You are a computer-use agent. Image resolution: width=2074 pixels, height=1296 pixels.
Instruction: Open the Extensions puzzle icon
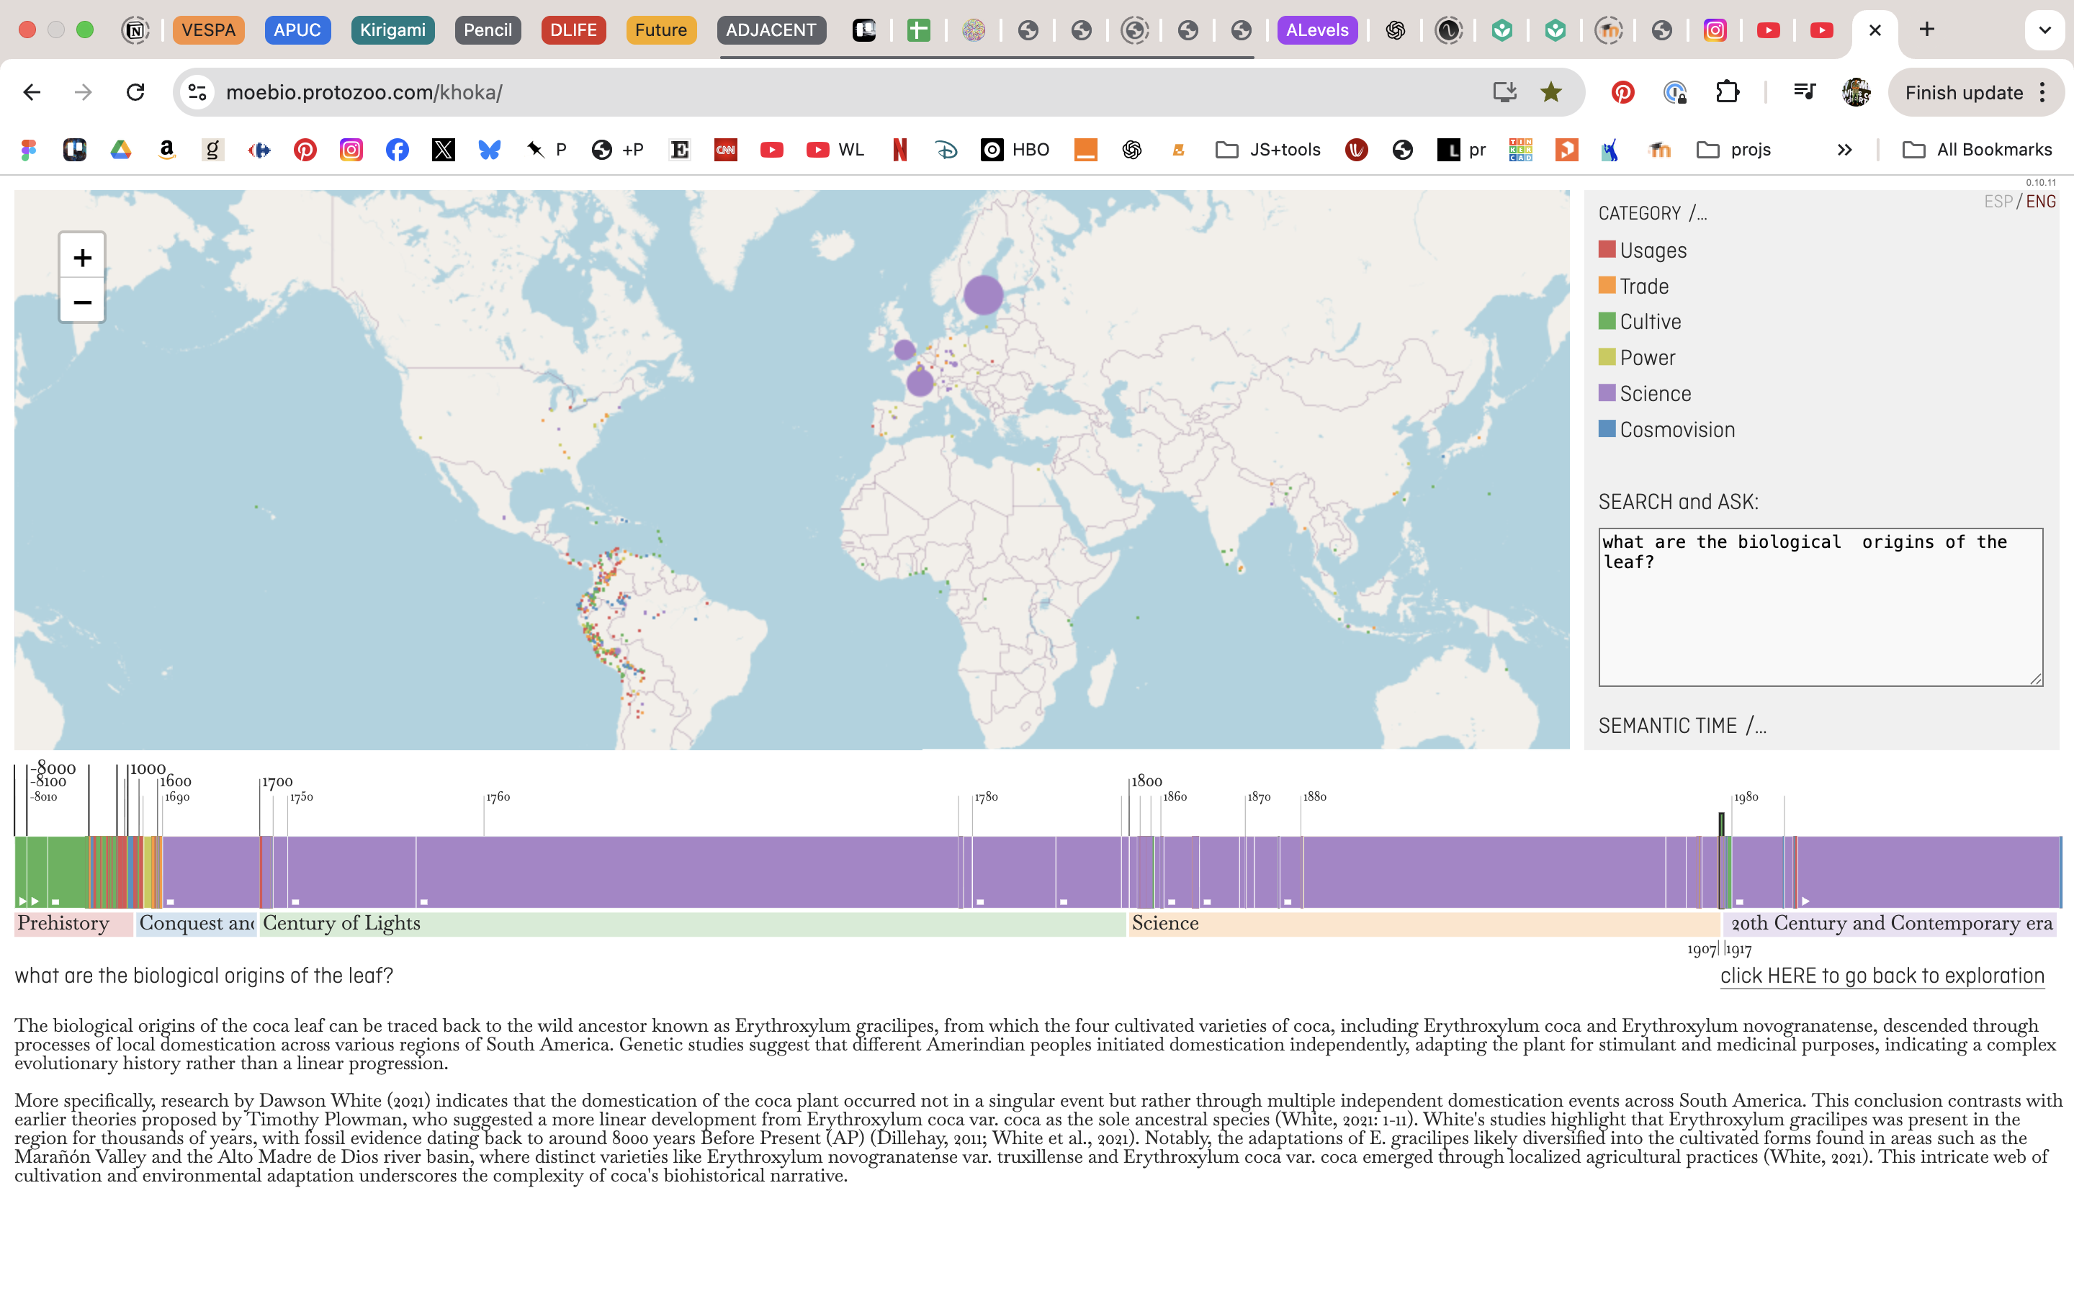pyautogui.click(x=1727, y=93)
